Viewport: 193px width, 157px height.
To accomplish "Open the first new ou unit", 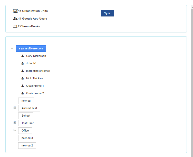I will tap(26, 101).
